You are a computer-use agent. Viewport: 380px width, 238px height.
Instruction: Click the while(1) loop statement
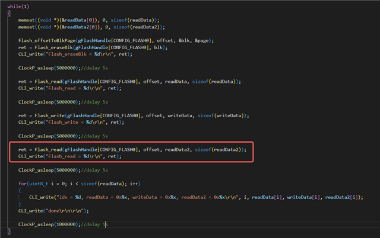click(x=18, y=7)
